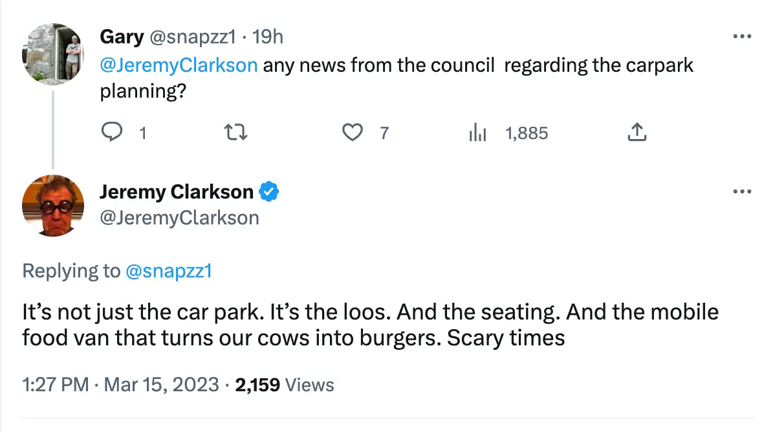View analytics for Gary's tweet
This screenshot has width=775, height=432.
tap(478, 133)
